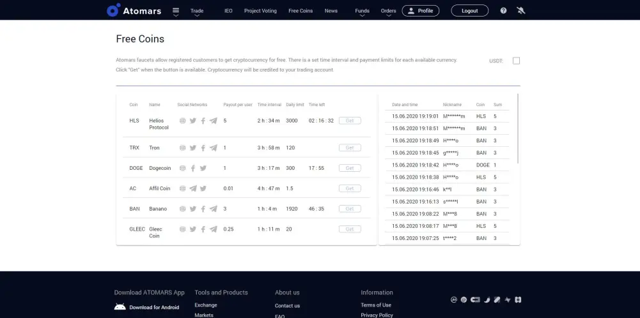Click Get for Affil Coin

tap(350, 188)
